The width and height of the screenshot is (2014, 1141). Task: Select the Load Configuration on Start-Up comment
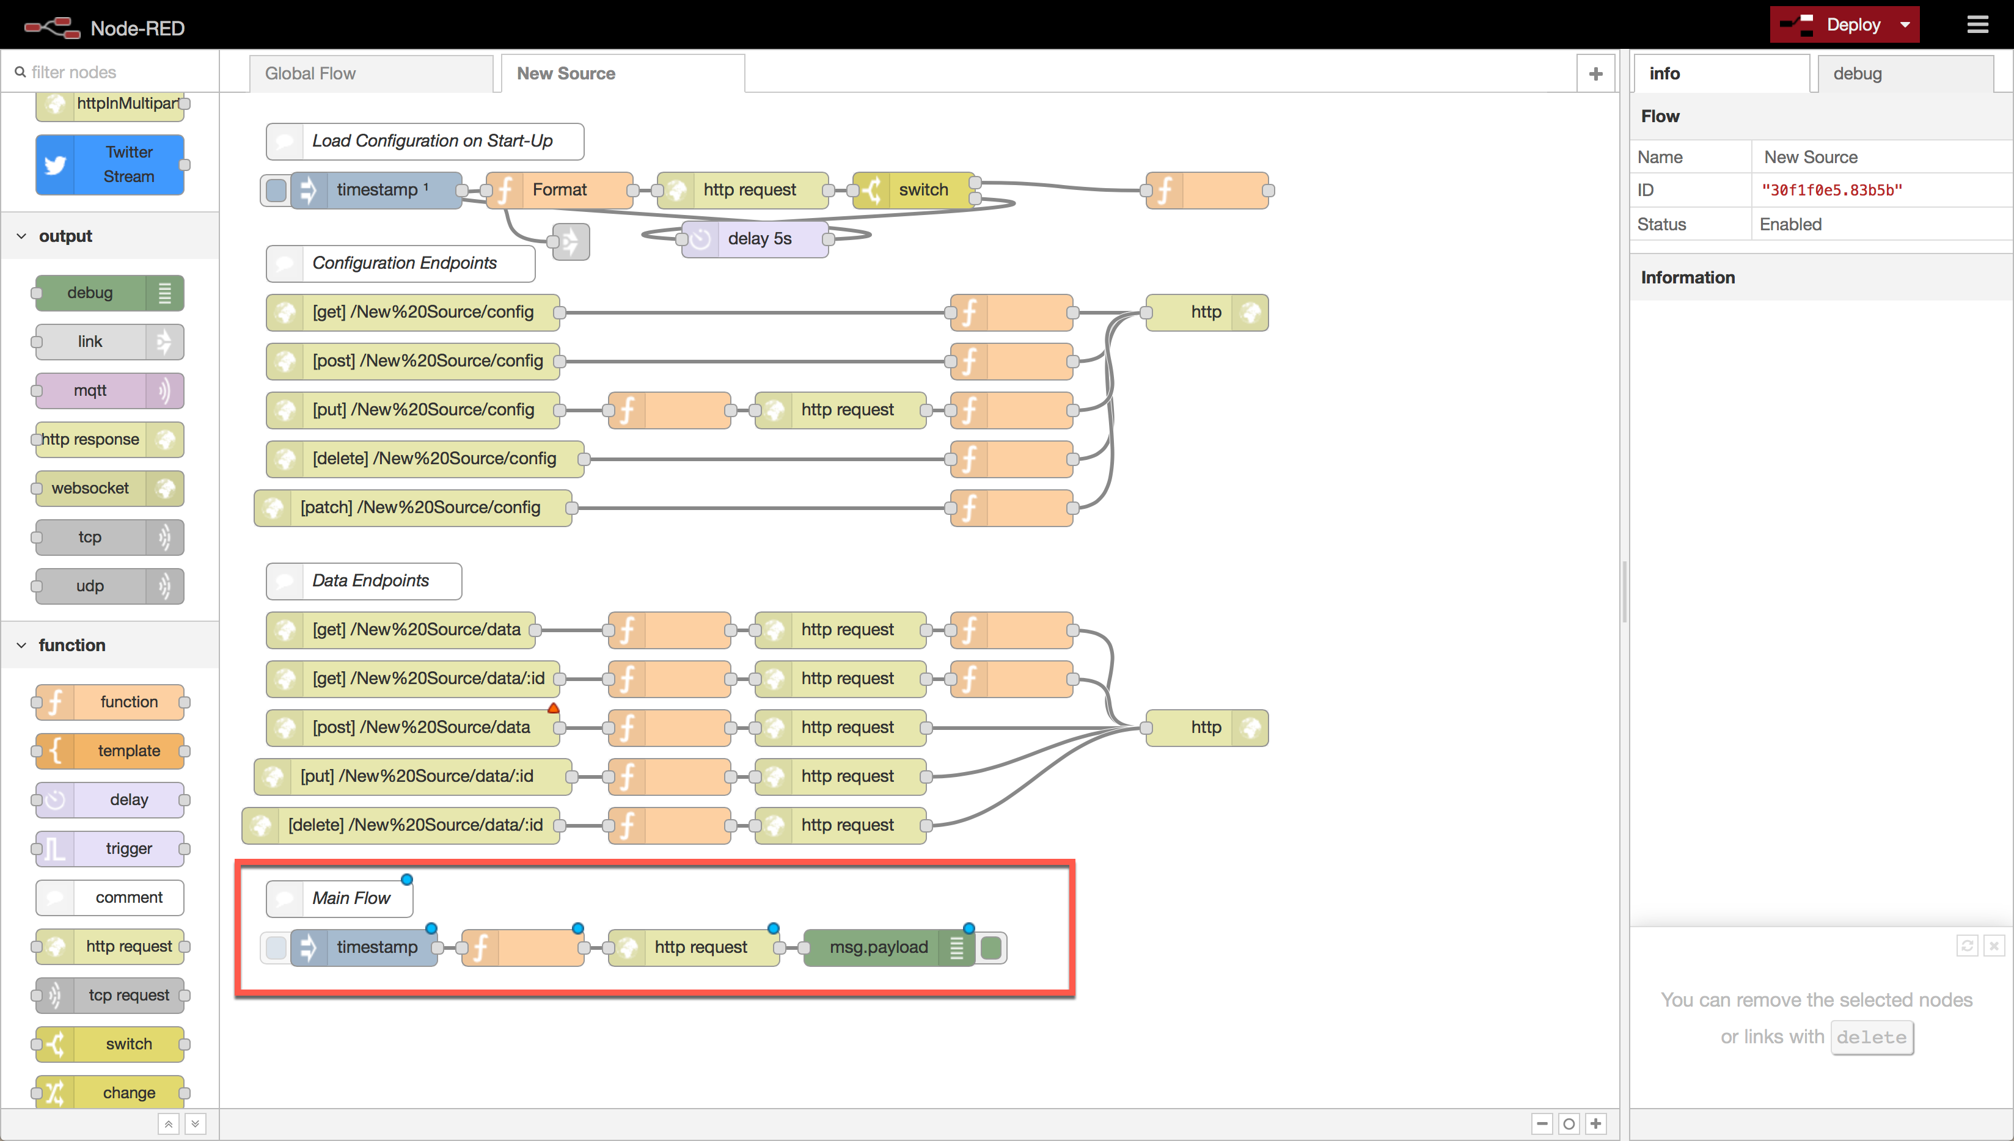click(x=425, y=141)
